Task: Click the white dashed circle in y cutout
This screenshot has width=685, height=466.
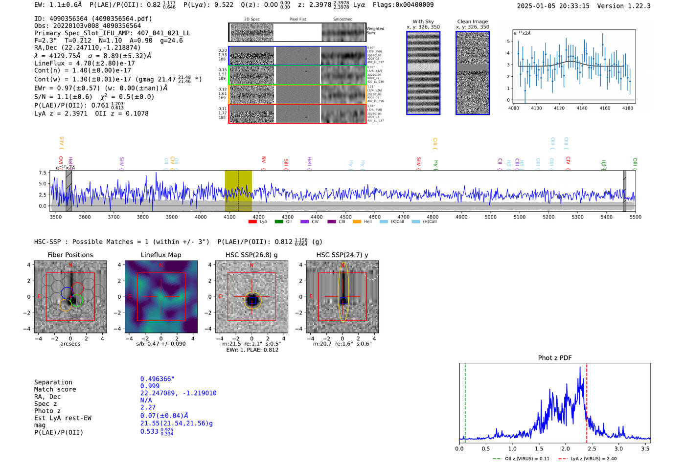Action: [x=372, y=272]
